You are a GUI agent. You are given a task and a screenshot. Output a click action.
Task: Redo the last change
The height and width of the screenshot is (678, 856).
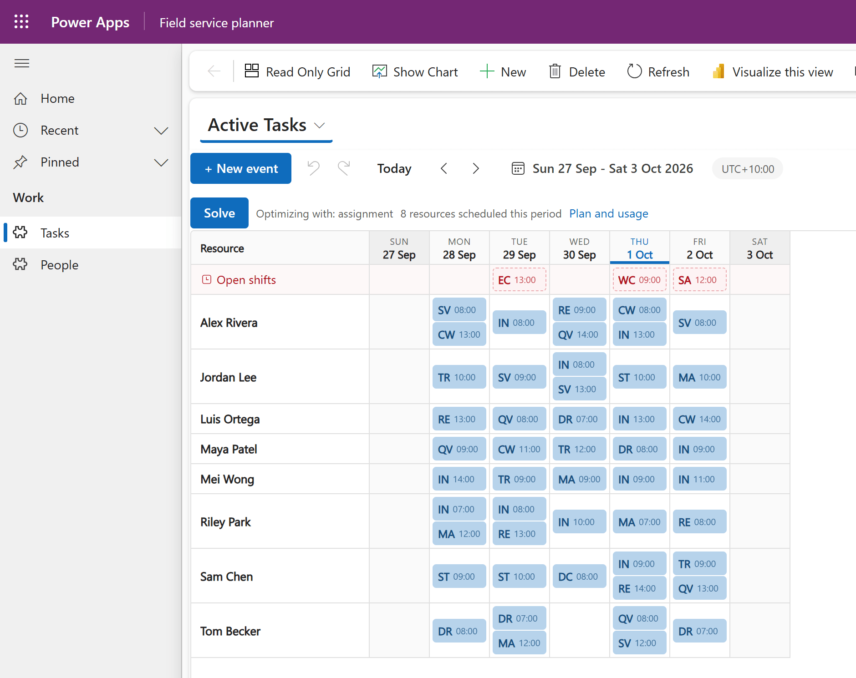click(x=344, y=168)
